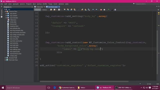Open the Back history dropdown arrow

coord(56,10)
